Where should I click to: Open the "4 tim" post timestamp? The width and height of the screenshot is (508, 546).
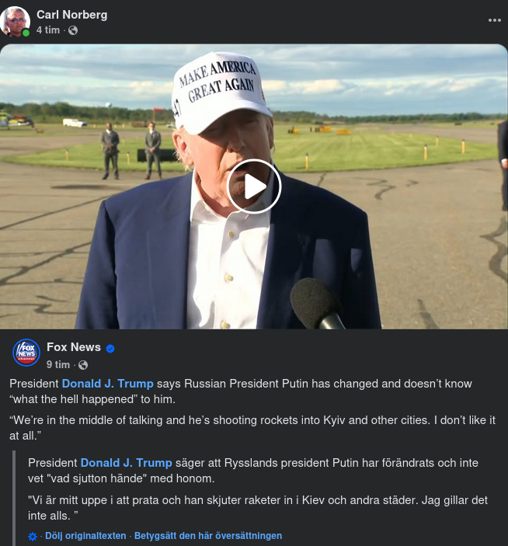click(x=48, y=30)
